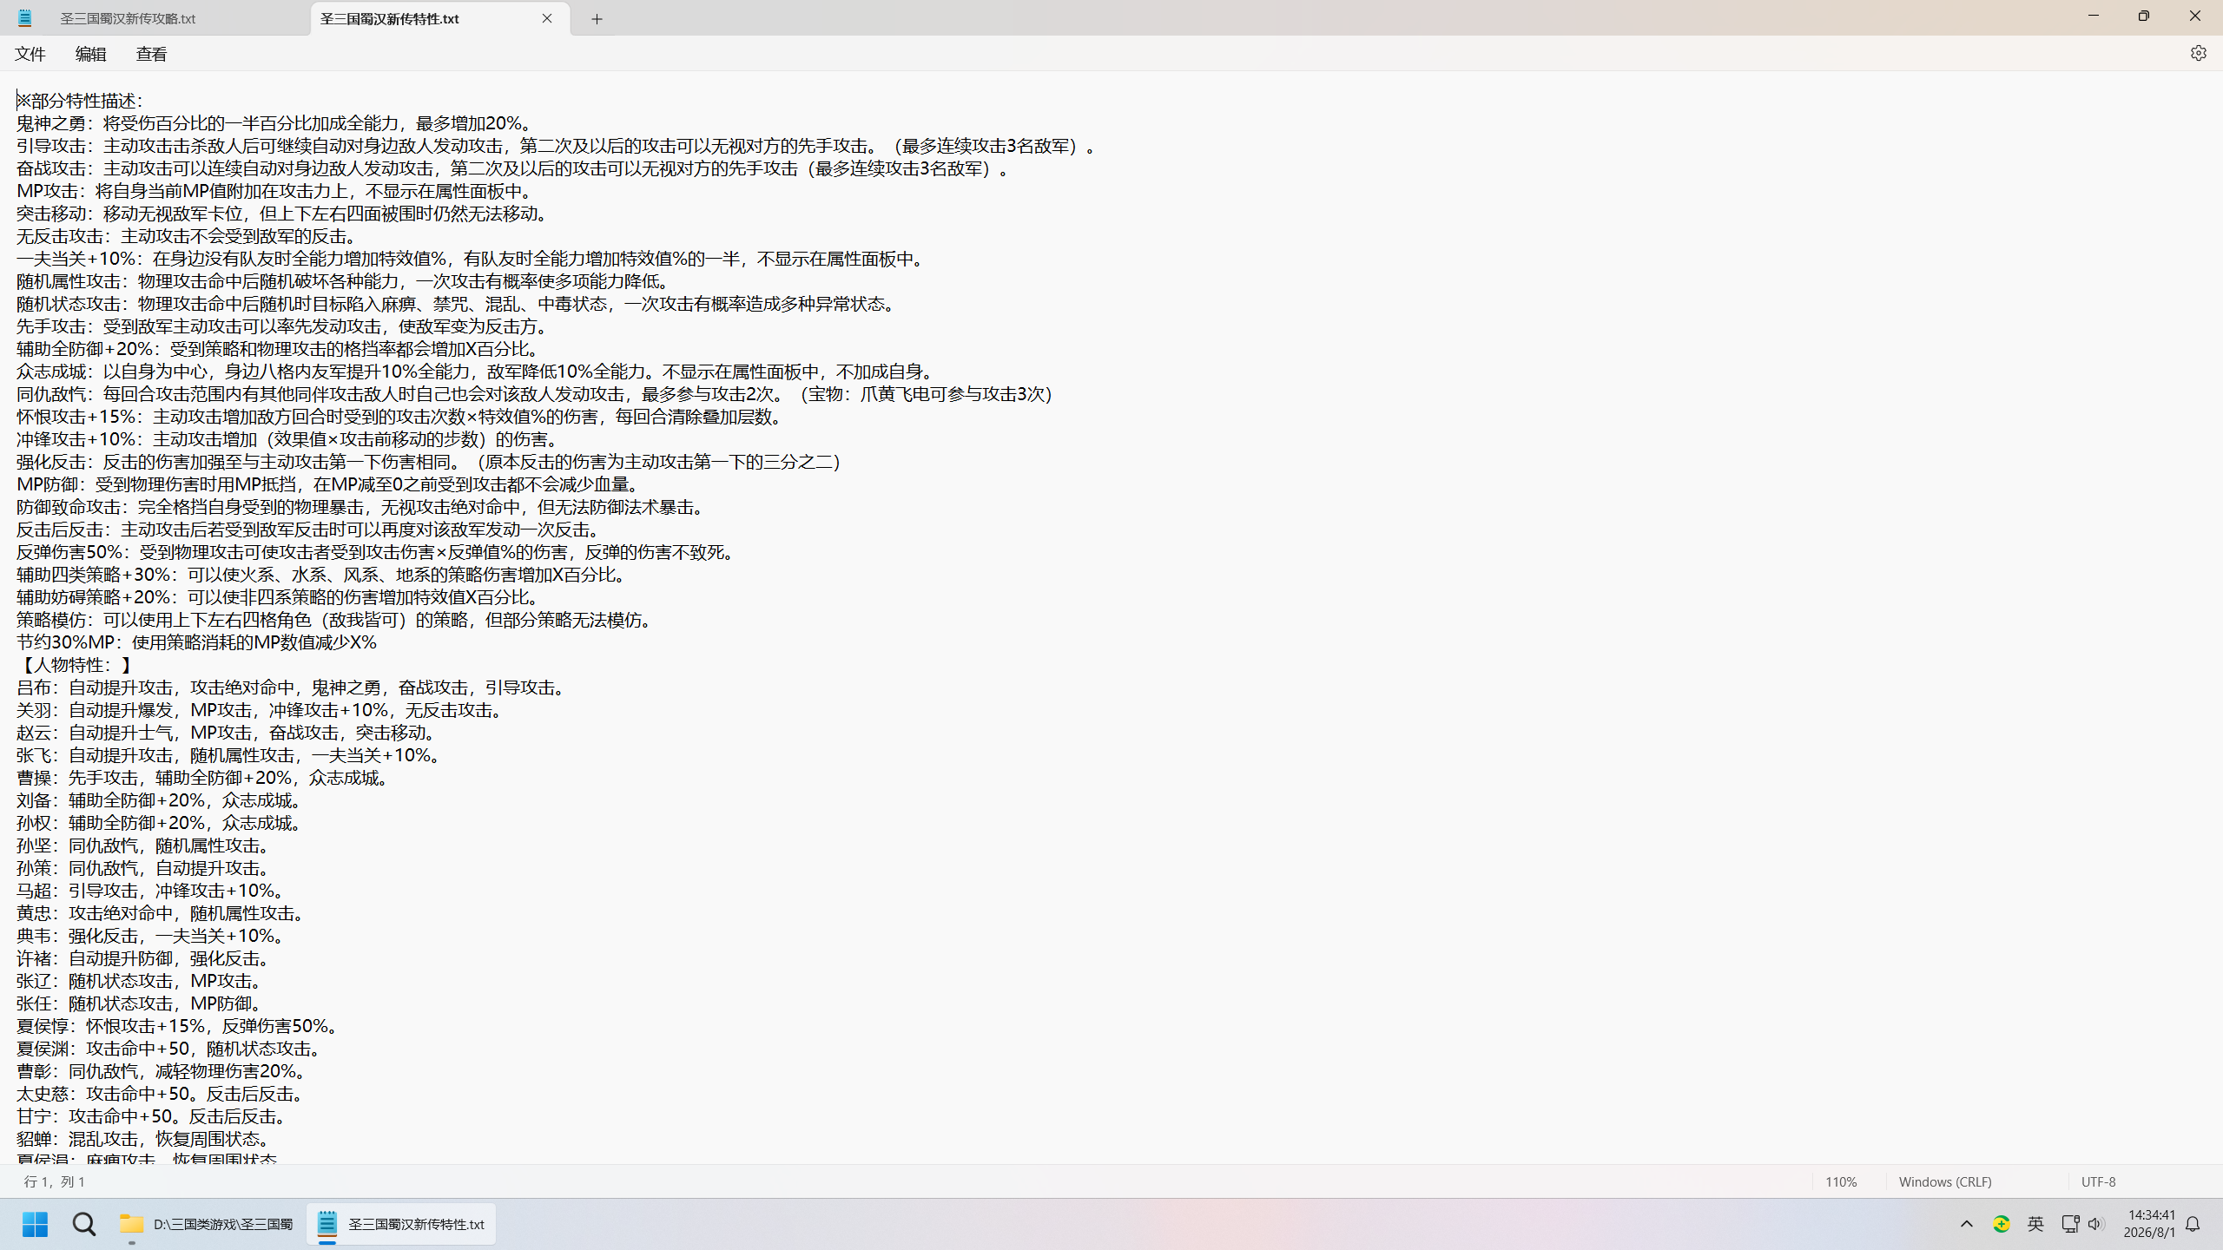Click the line starting with 关羽：

pos(261,710)
